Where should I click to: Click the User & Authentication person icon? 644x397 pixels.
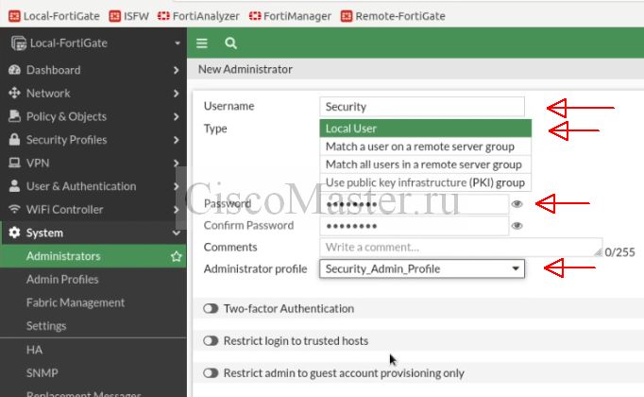click(x=14, y=186)
